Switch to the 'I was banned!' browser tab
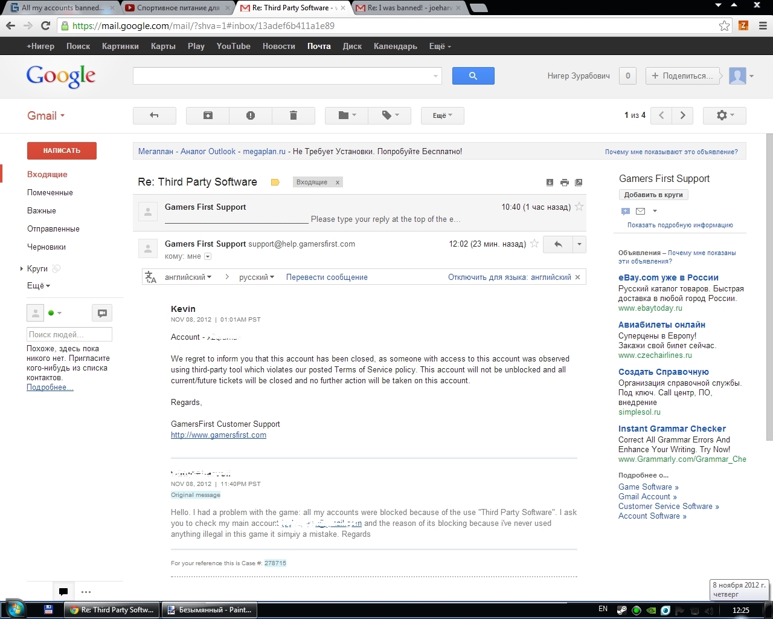Image resolution: width=773 pixels, height=619 pixels. [409, 8]
